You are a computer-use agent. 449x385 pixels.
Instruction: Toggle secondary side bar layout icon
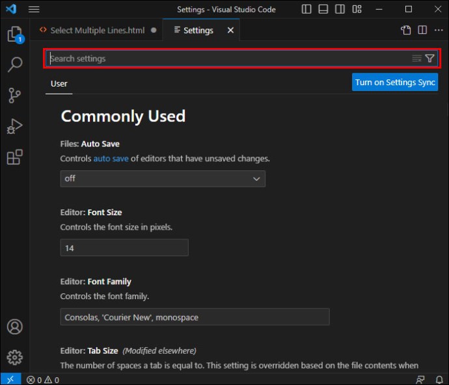[340, 9]
